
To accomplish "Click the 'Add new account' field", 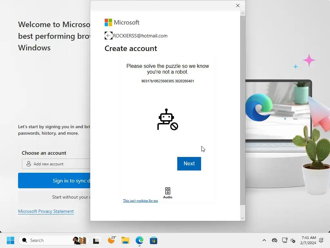I will [56, 164].
